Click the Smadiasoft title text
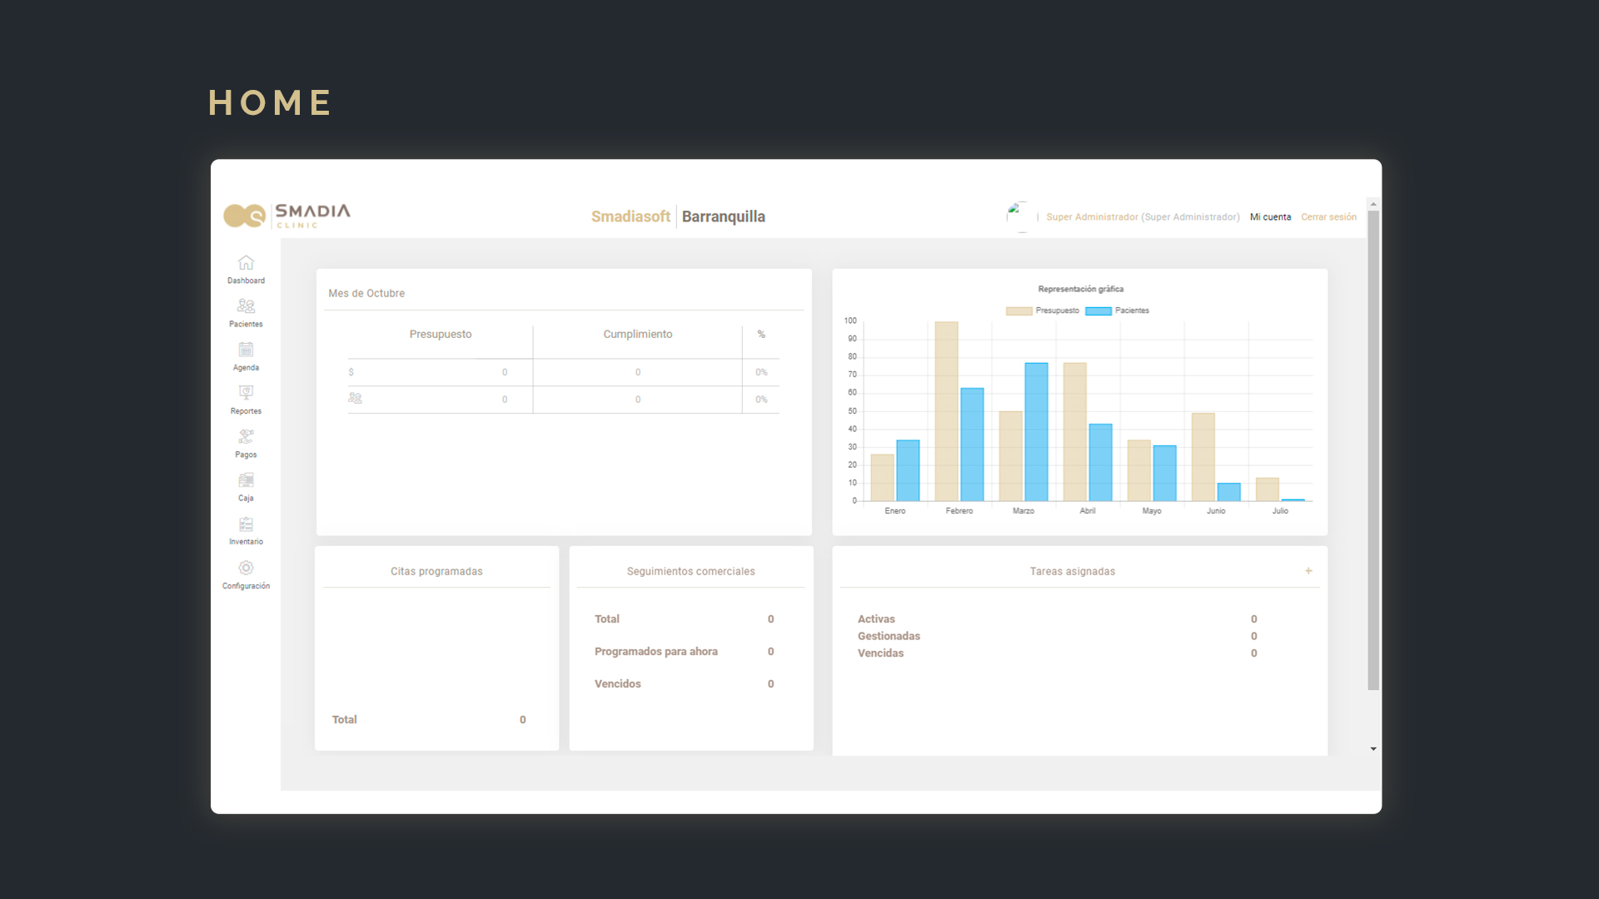Screen dimensions: 1599x899 click(x=630, y=216)
